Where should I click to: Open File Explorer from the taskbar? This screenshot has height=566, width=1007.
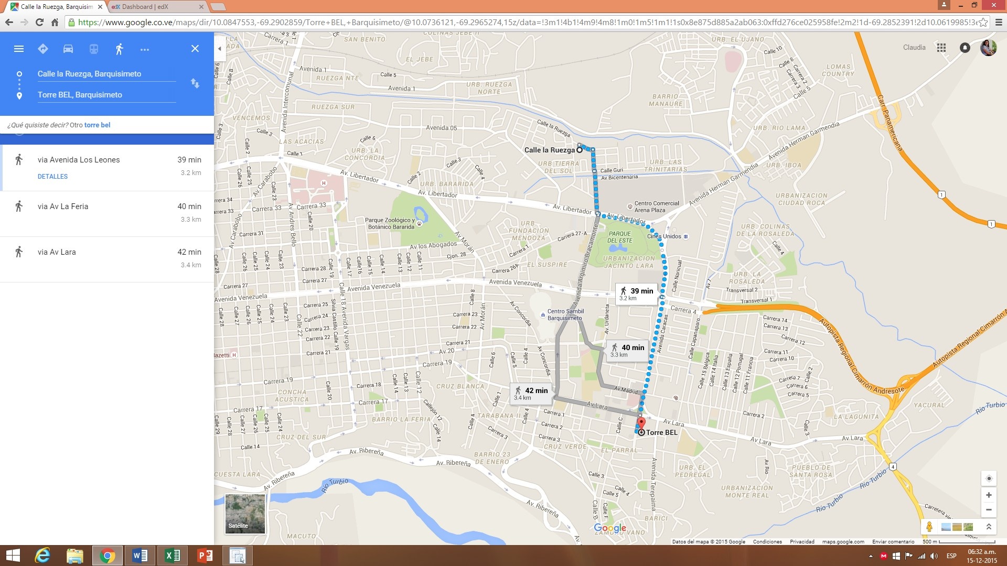[75, 556]
